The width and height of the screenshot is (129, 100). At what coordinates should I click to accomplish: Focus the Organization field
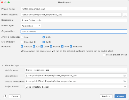74,31
